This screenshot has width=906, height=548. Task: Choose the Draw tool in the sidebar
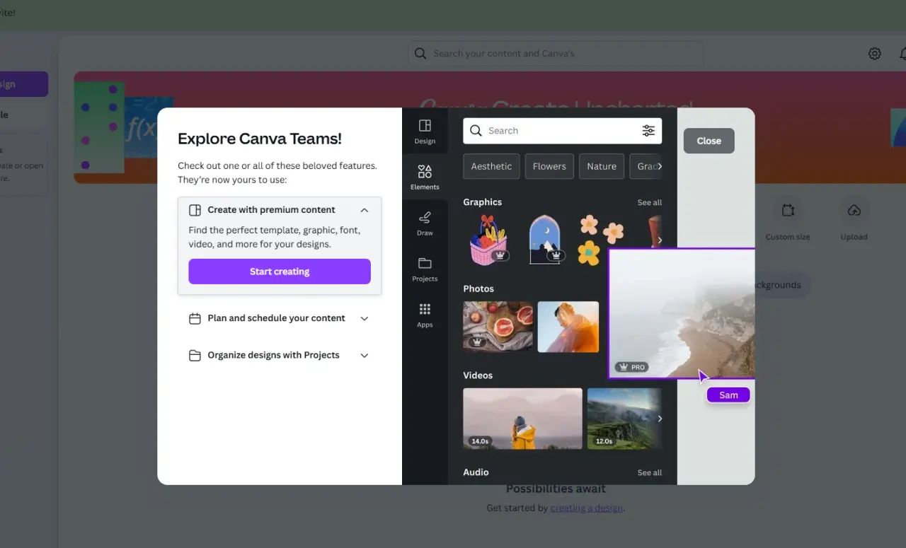425,223
